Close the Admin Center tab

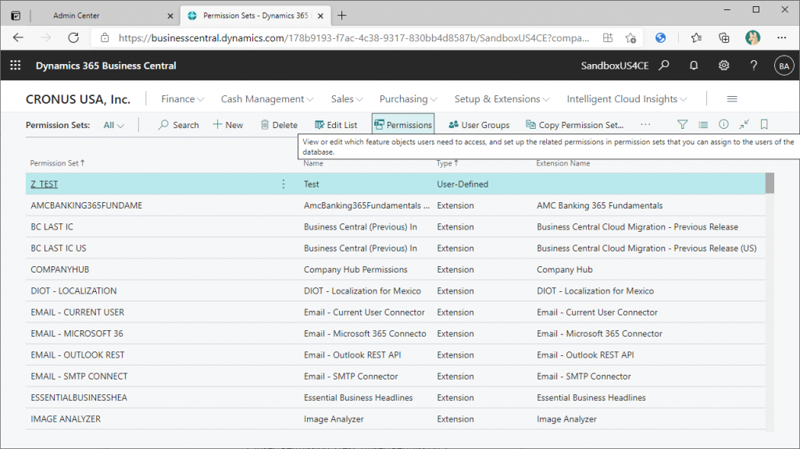[x=170, y=16]
